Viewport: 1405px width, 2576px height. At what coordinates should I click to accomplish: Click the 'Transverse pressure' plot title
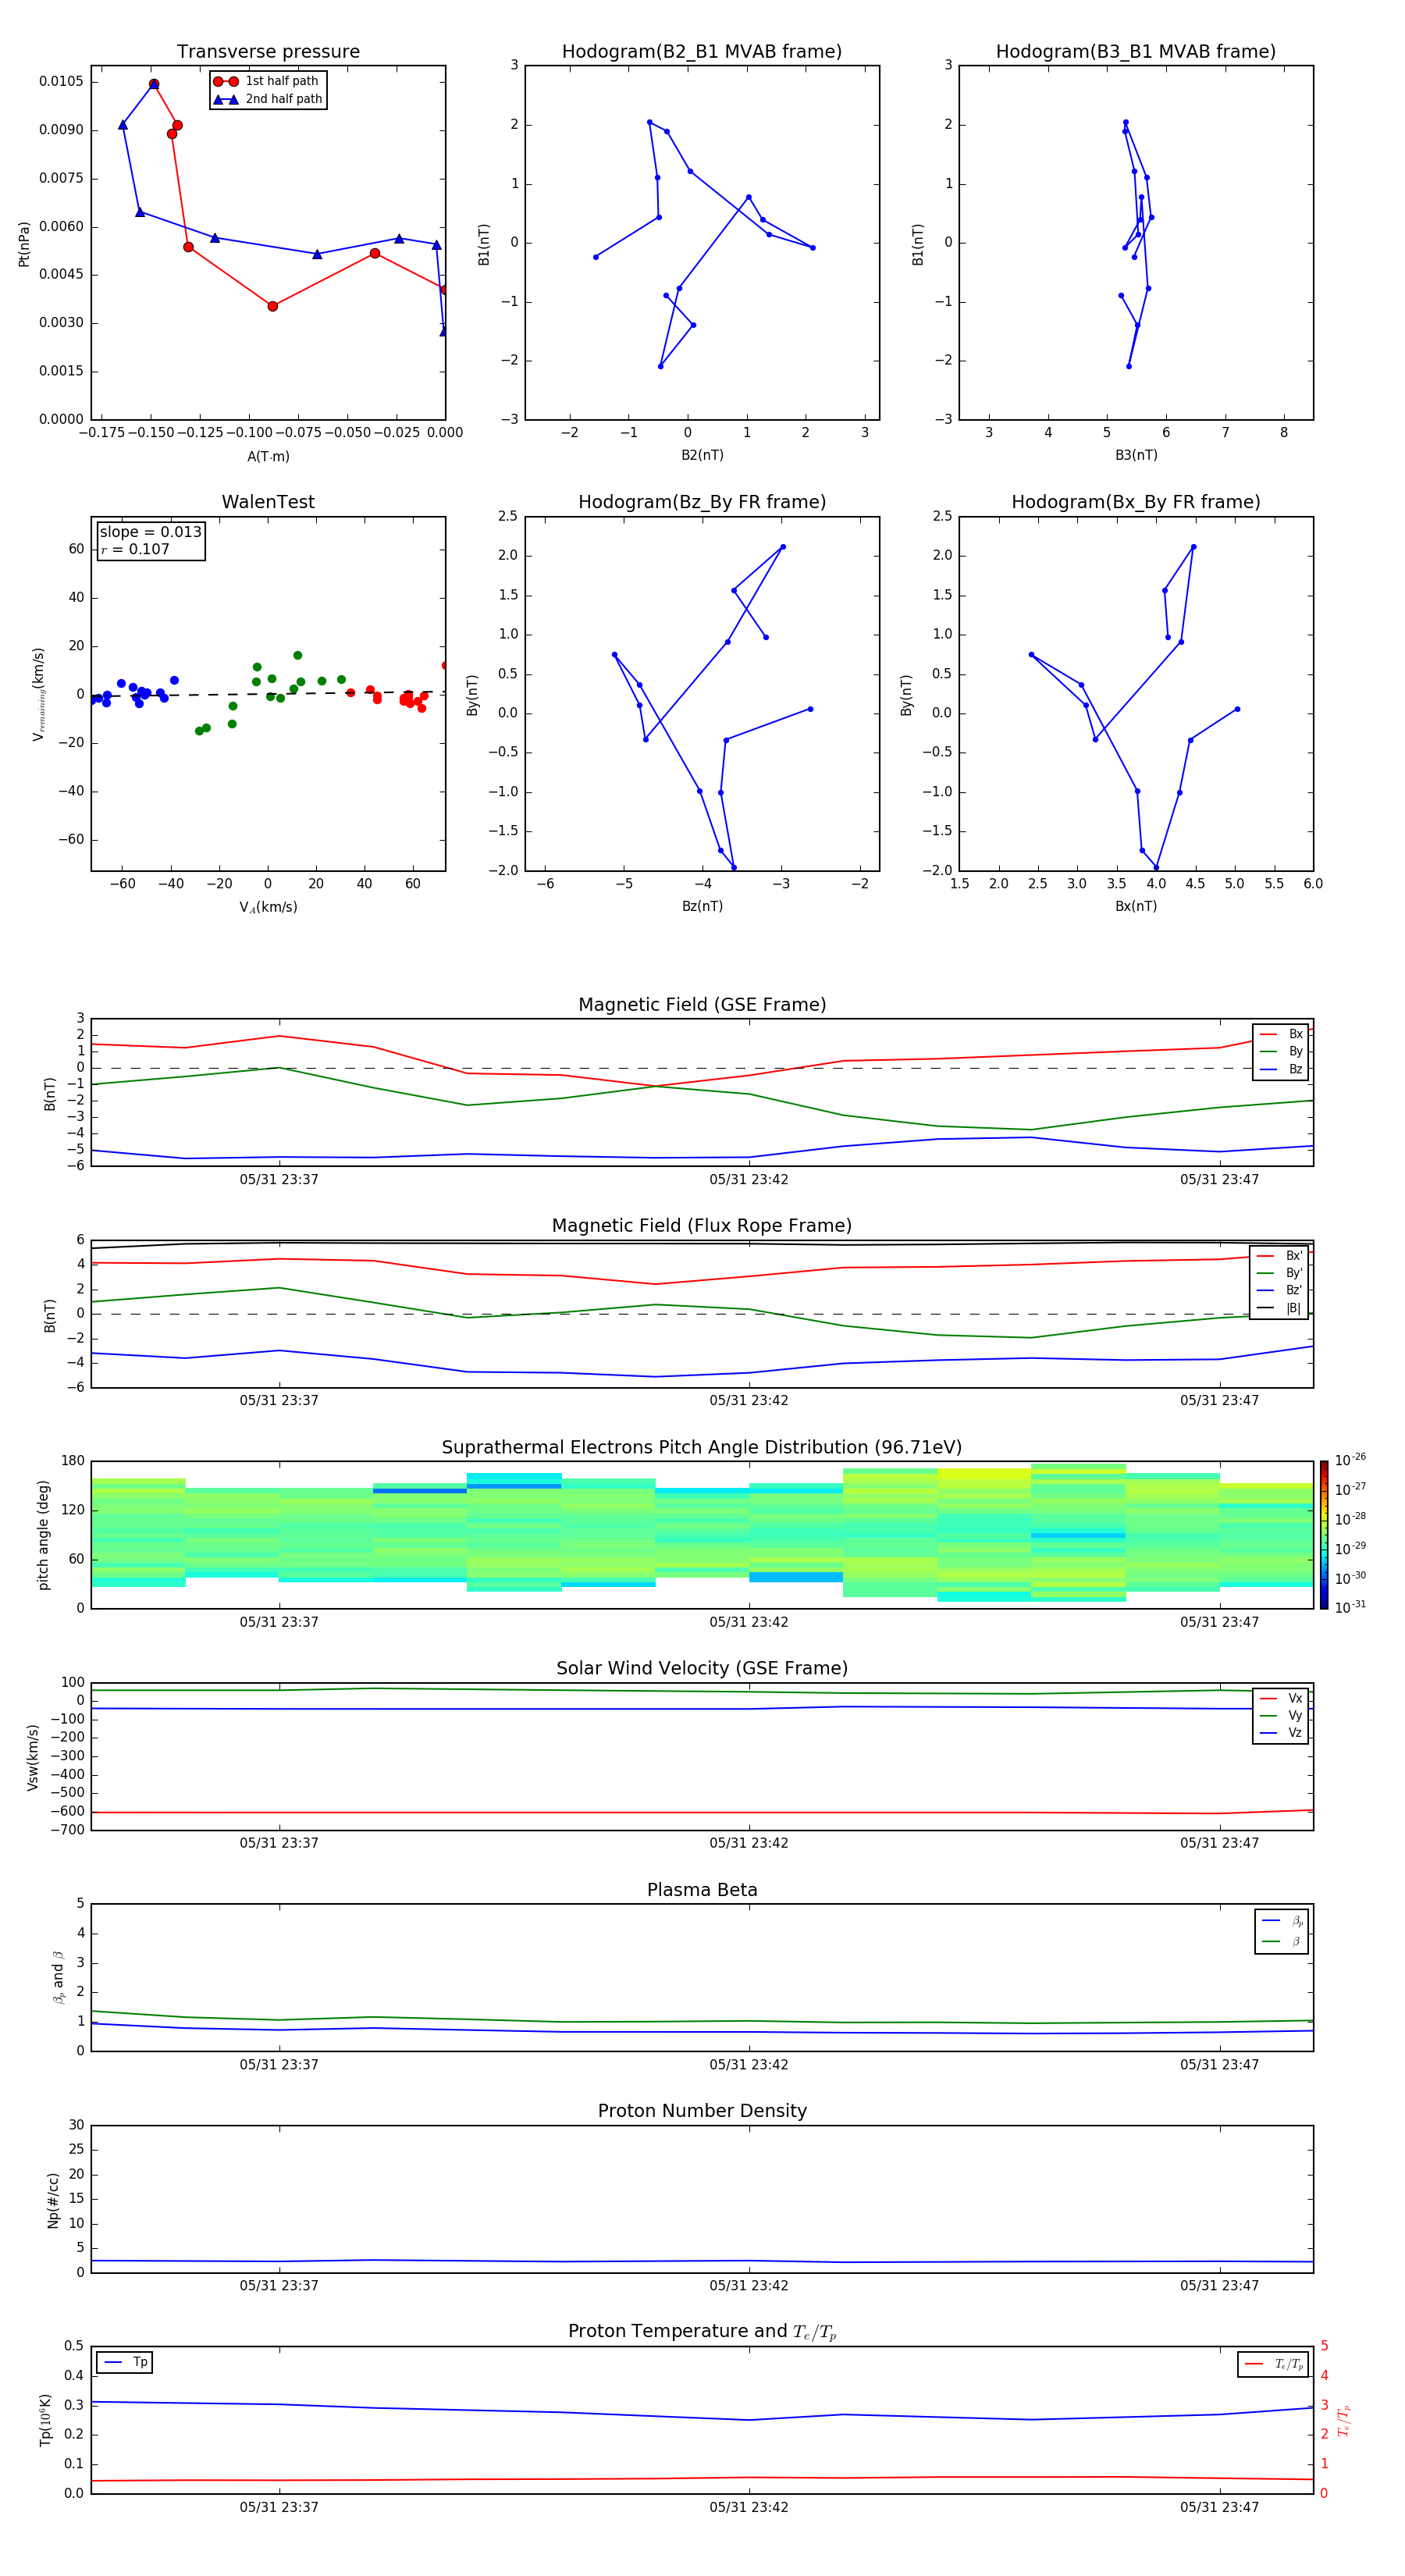click(268, 52)
